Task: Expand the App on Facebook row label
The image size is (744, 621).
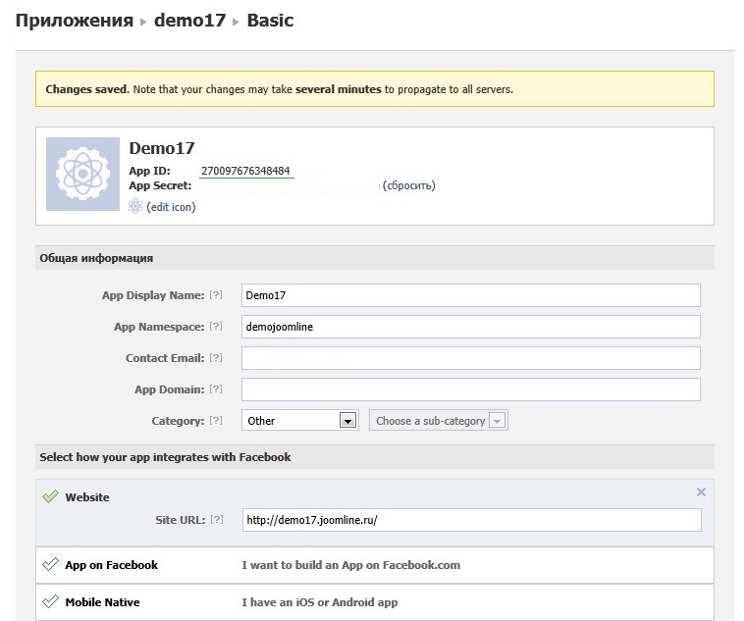Action: (x=112, y=565)
